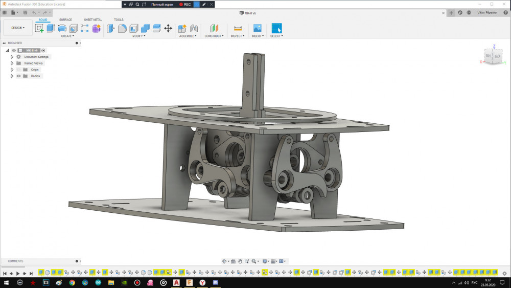Viewport: 511px width, 288px height.
Task: Toggle the MK-II v6 root component visibility
Action: point(14,51)
